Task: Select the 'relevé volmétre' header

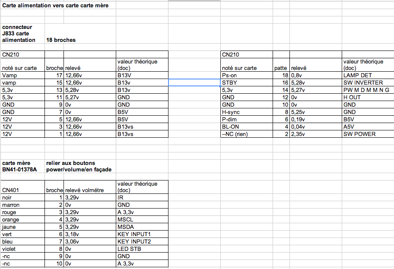Action: [x=90, y=187]
